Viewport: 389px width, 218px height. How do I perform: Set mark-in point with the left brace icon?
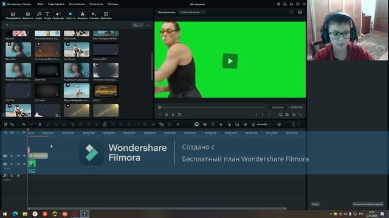click(256, 114)
